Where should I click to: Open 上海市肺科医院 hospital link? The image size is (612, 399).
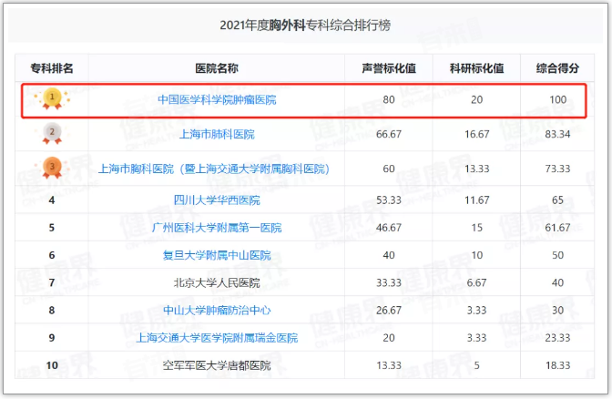pos(217,135)
